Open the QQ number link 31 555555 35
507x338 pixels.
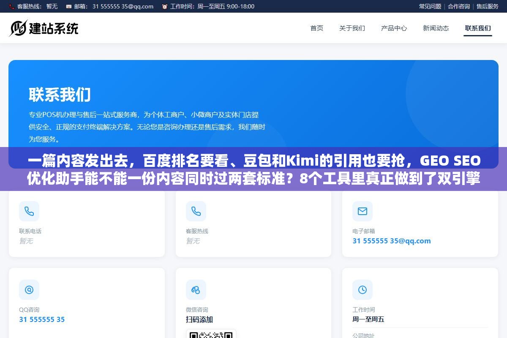coord(42,319)
